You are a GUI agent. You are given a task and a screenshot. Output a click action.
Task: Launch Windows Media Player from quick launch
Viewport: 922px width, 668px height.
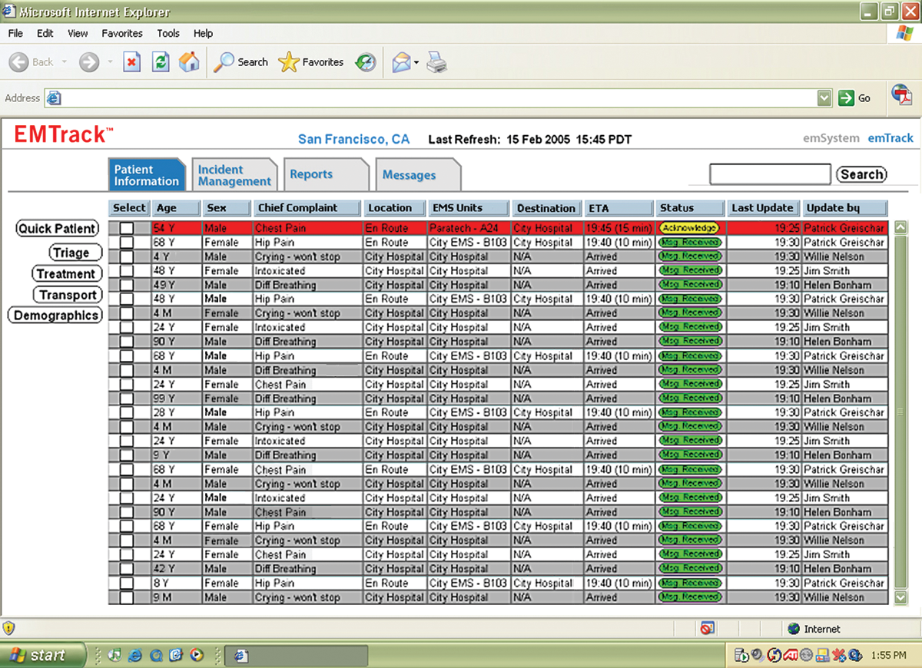coord(198,655)
